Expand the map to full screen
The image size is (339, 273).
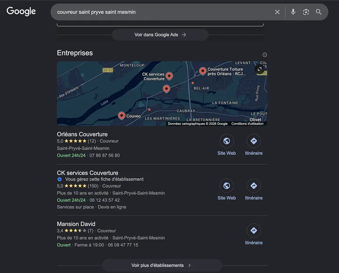coord(259,69)
